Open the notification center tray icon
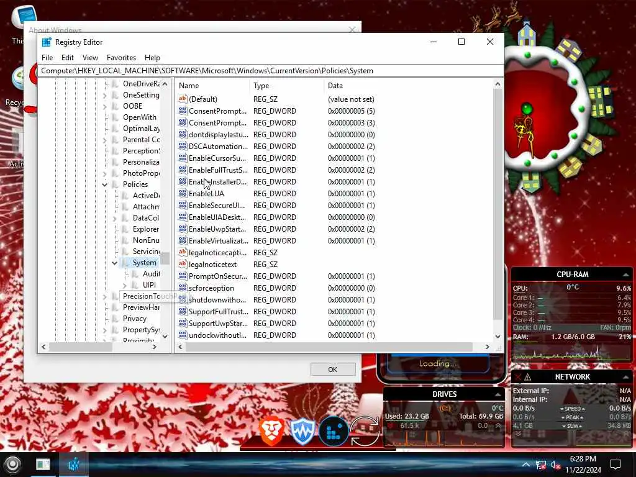 tap(616, 465)
